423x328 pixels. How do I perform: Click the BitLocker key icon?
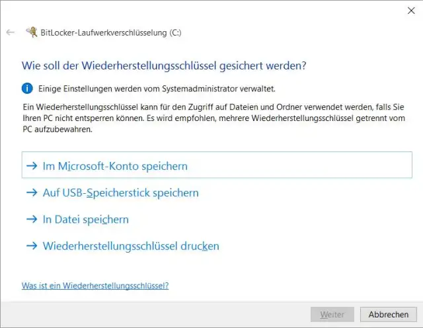(x=30, y=32)
